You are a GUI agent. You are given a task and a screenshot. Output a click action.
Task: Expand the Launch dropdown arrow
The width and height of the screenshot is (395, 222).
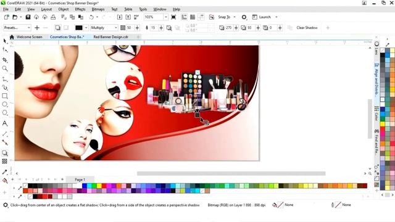coord(276,17)
